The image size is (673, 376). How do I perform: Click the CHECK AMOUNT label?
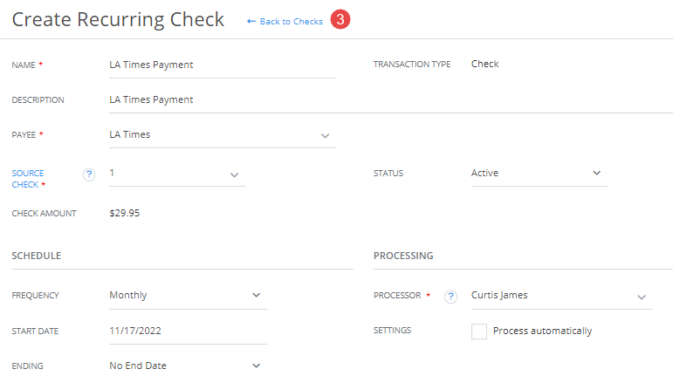pos(44,214)
